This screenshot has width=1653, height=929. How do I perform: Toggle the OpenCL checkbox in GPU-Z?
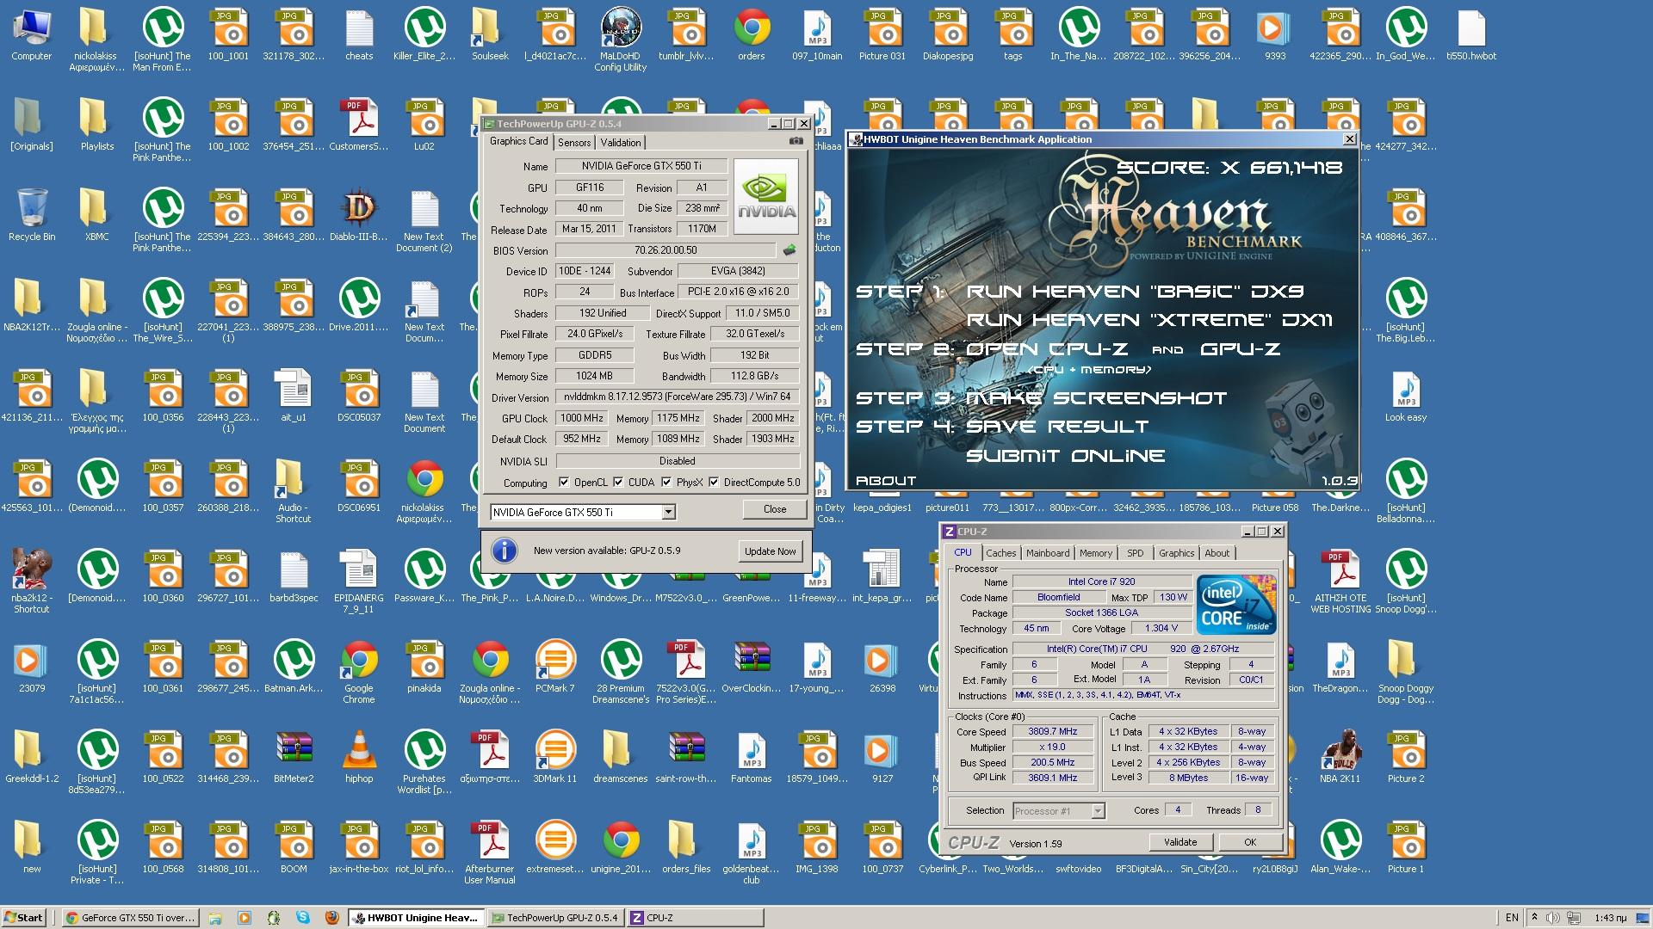point(564,483)
